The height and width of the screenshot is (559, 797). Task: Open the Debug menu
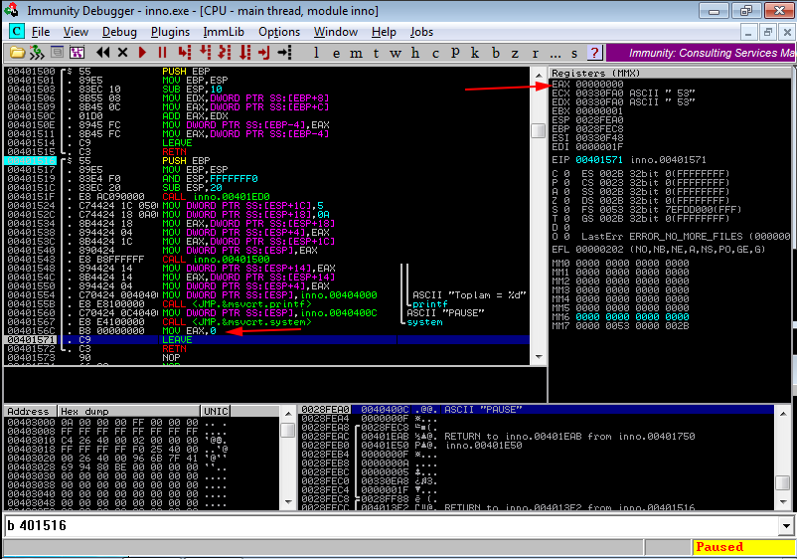tap(119, 32)
